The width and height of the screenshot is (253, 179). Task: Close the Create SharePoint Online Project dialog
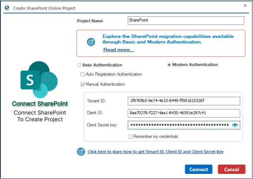245,6
